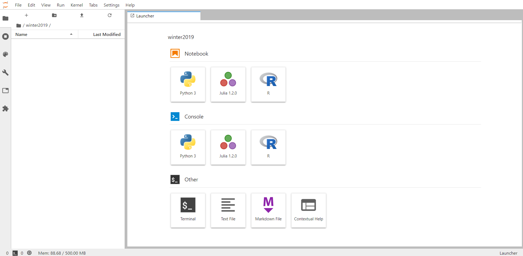Image resolution: width=523 pixels, height=256 pixels.
Task: Sort files by Name column
Action: click(x=44, y=34)
